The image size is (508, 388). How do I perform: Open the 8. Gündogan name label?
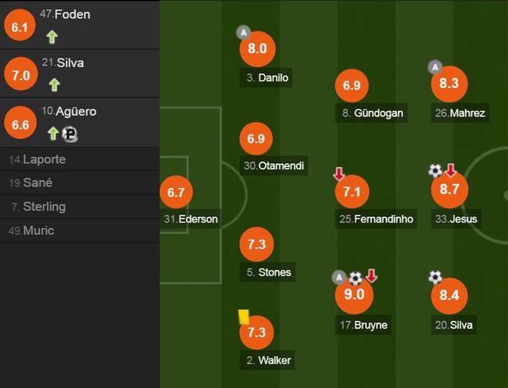click(371, 113)
